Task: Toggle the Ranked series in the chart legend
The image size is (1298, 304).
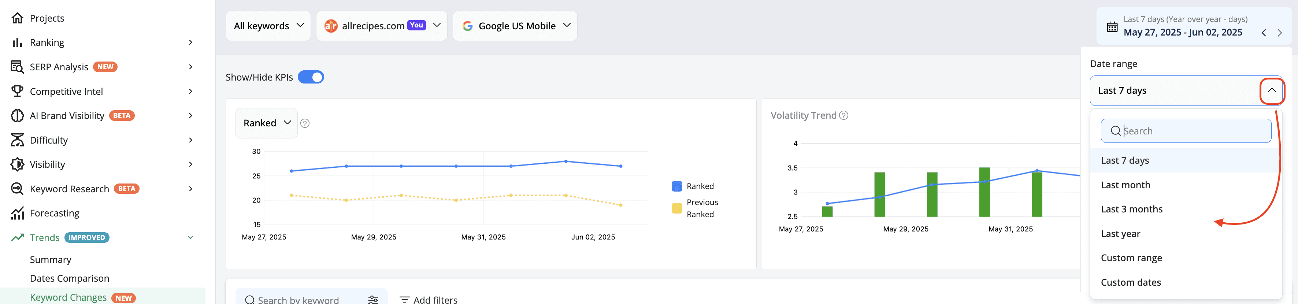Action: click(x=693, y=186)
